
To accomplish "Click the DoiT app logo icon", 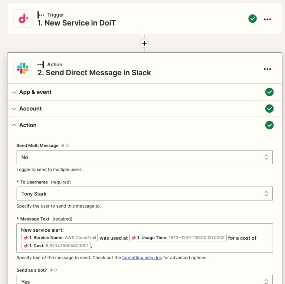I will tap(23, 19).
